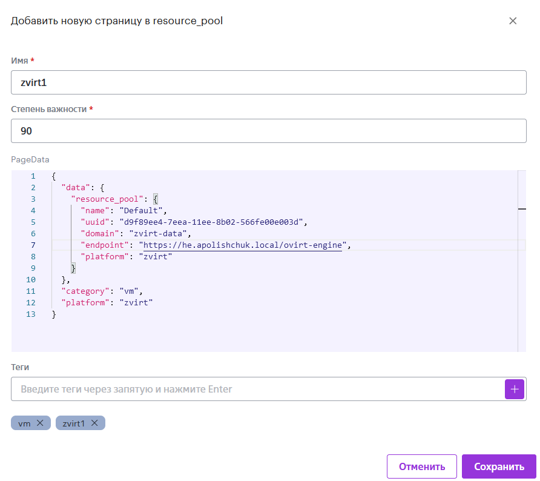Click the "Default" name value

tap(141, 211)
